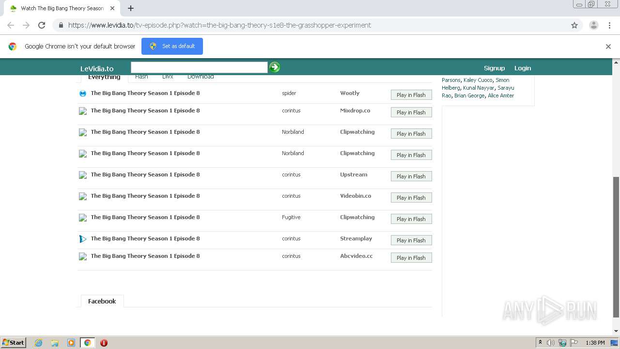Play the Abcvideo.cc link in Flash
The width and height of the screenshot is (620, 349).
click(411, 258)
